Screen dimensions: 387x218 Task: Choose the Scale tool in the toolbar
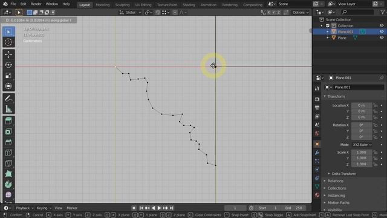pos(8,75)
